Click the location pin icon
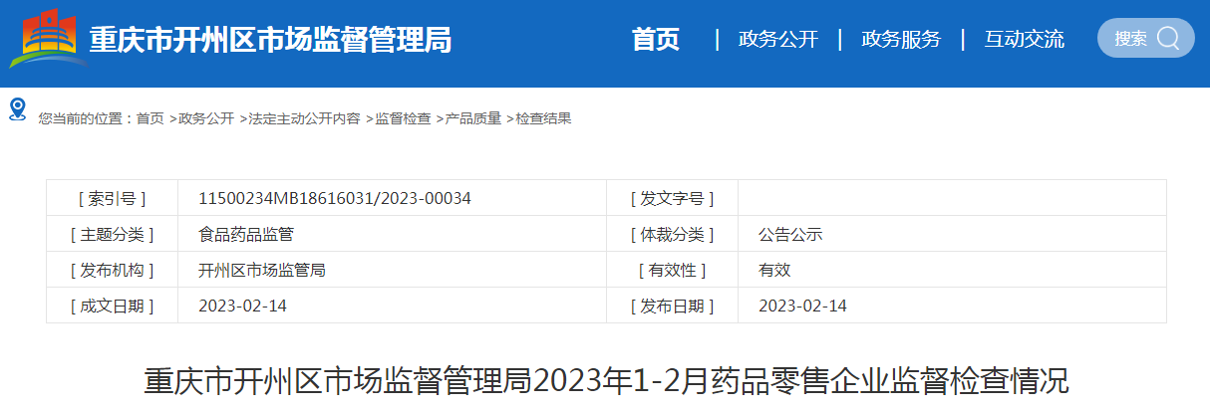Screen dimensions: 1210x412 pyautogui.click(x=16, y=108)
